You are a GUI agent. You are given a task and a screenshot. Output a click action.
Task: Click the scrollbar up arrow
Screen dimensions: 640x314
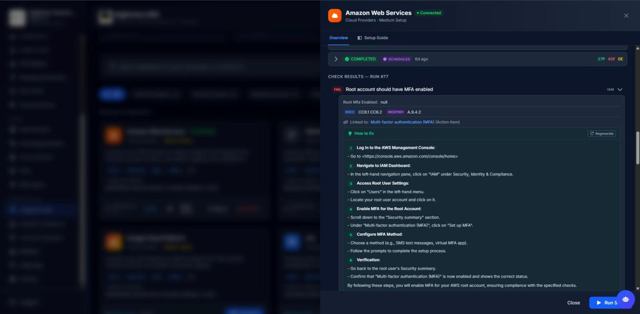pyautogui.click(x=637, y=48)
